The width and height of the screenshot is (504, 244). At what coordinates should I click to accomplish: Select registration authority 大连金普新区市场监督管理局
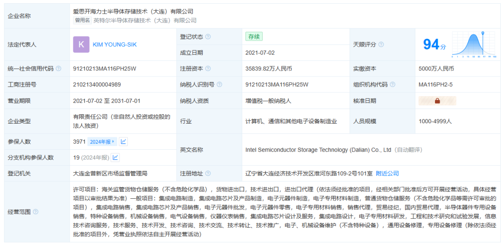tap(110, 174)
